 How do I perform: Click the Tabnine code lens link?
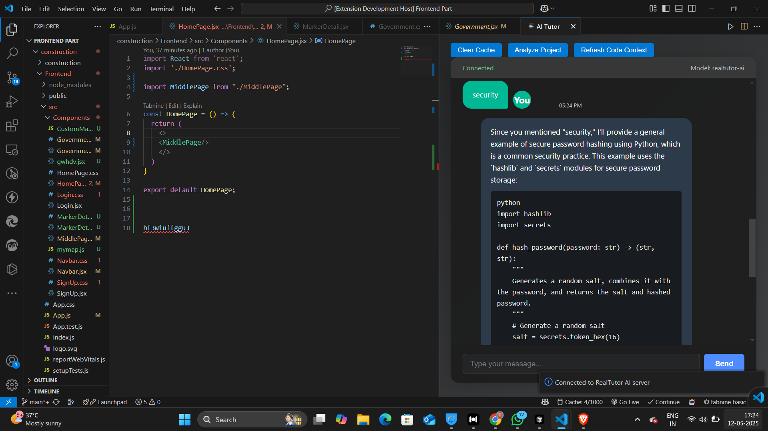click(x=154, y=106)
